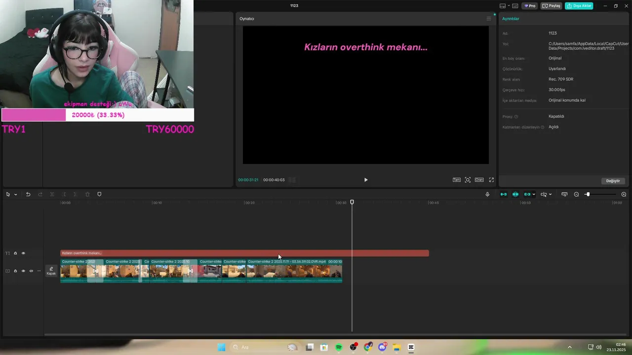Undo the last edit
Screen dimensions: 632x355
pyautogui.click(x=28, y=194)
